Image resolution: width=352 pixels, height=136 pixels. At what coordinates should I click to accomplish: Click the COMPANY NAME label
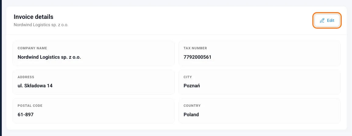click(x=32, y=48)
